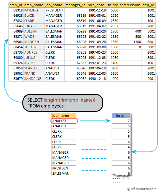Click the manager_id column header
The image size is (163, 193).
pos(75,5)
